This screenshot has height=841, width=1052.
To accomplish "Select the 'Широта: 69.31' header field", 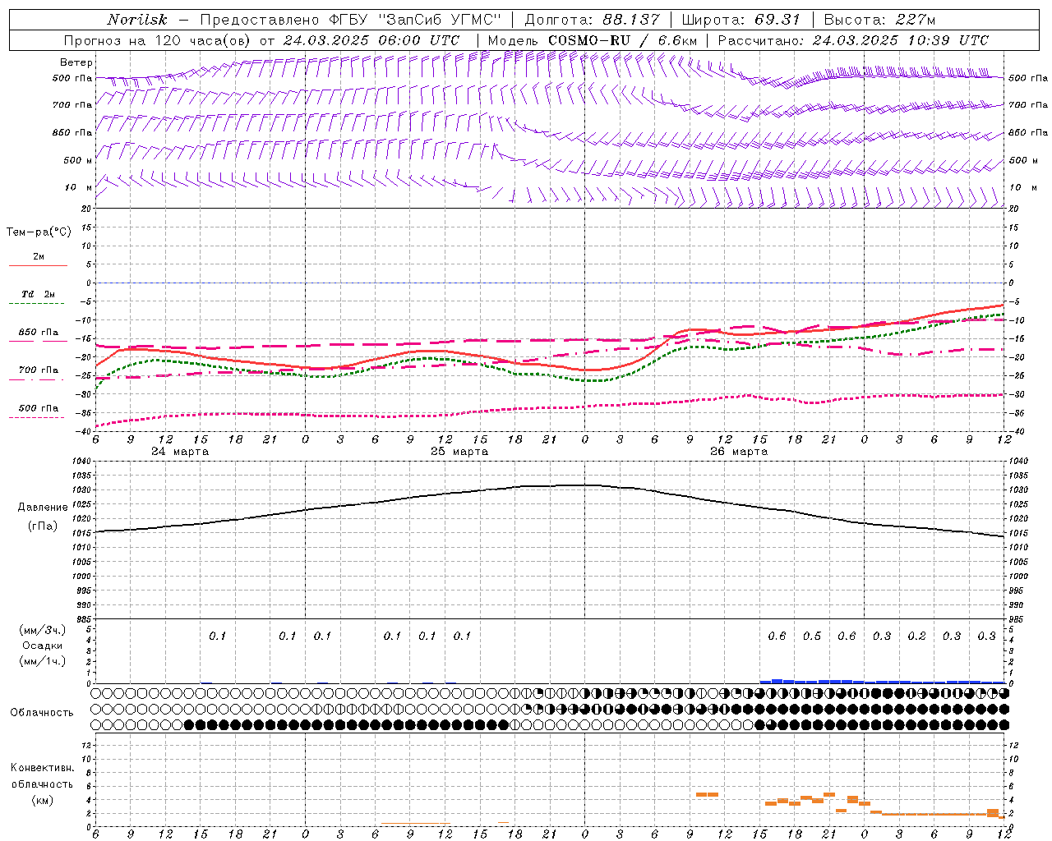I will (741, 20).
